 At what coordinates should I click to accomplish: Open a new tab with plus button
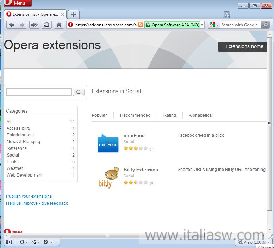(74, 14)
